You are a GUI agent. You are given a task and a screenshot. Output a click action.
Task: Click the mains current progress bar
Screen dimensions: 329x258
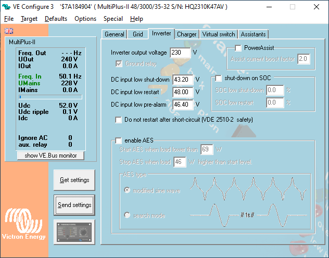[x=50, y=97]
